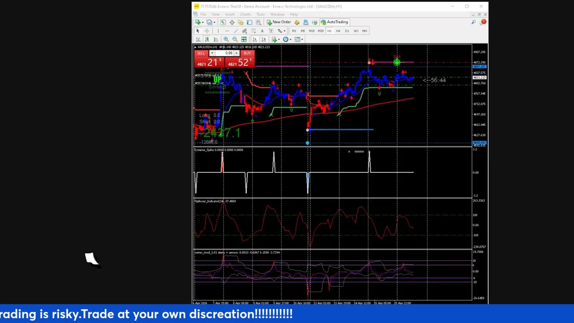The height and width of the screenshot is (323, 574).
Task: Open the Charts menu
Action: click(245, 14)
